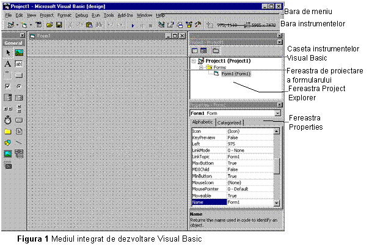This screenshot has width=372, height=252.
Task: Select the Frame control tool
Action: tap(8, 75)
